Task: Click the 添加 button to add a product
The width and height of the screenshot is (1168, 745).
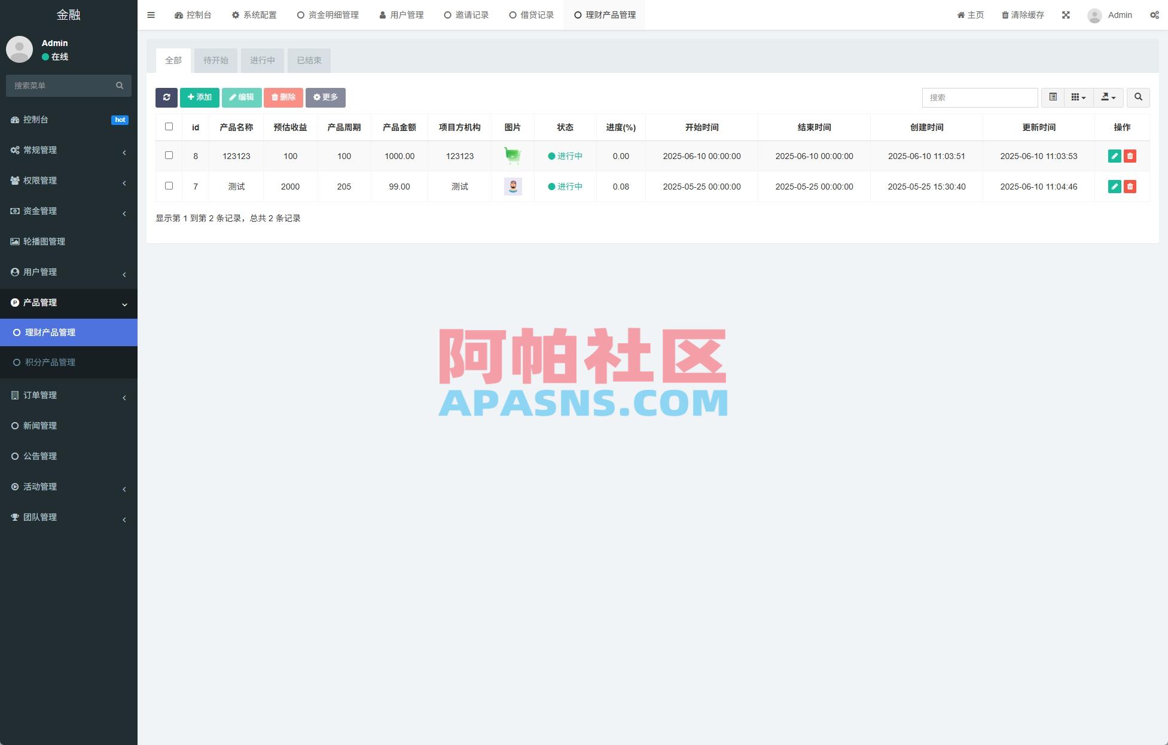Action: [199, 97]
